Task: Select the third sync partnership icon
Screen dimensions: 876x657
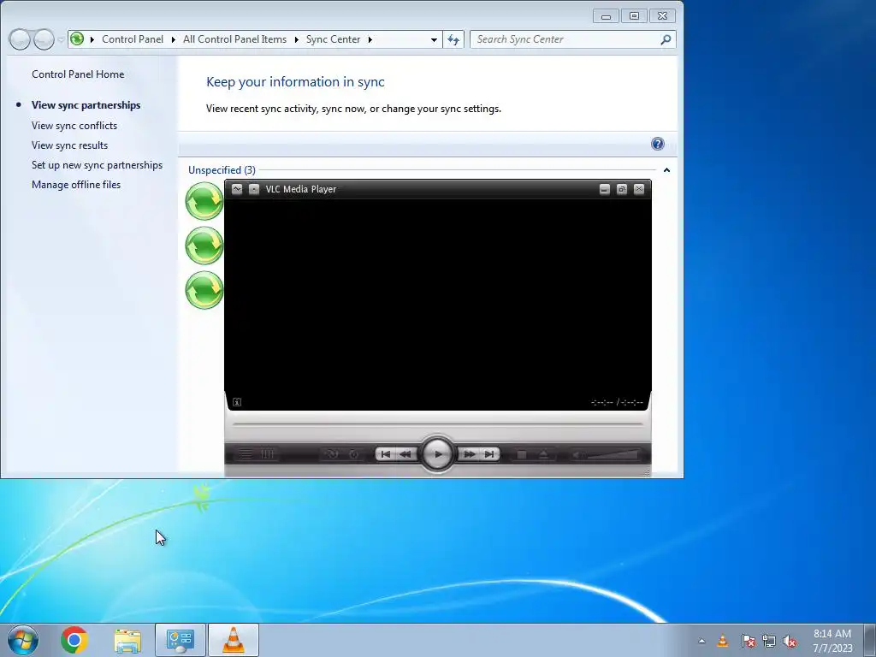Action: point(204,290)
